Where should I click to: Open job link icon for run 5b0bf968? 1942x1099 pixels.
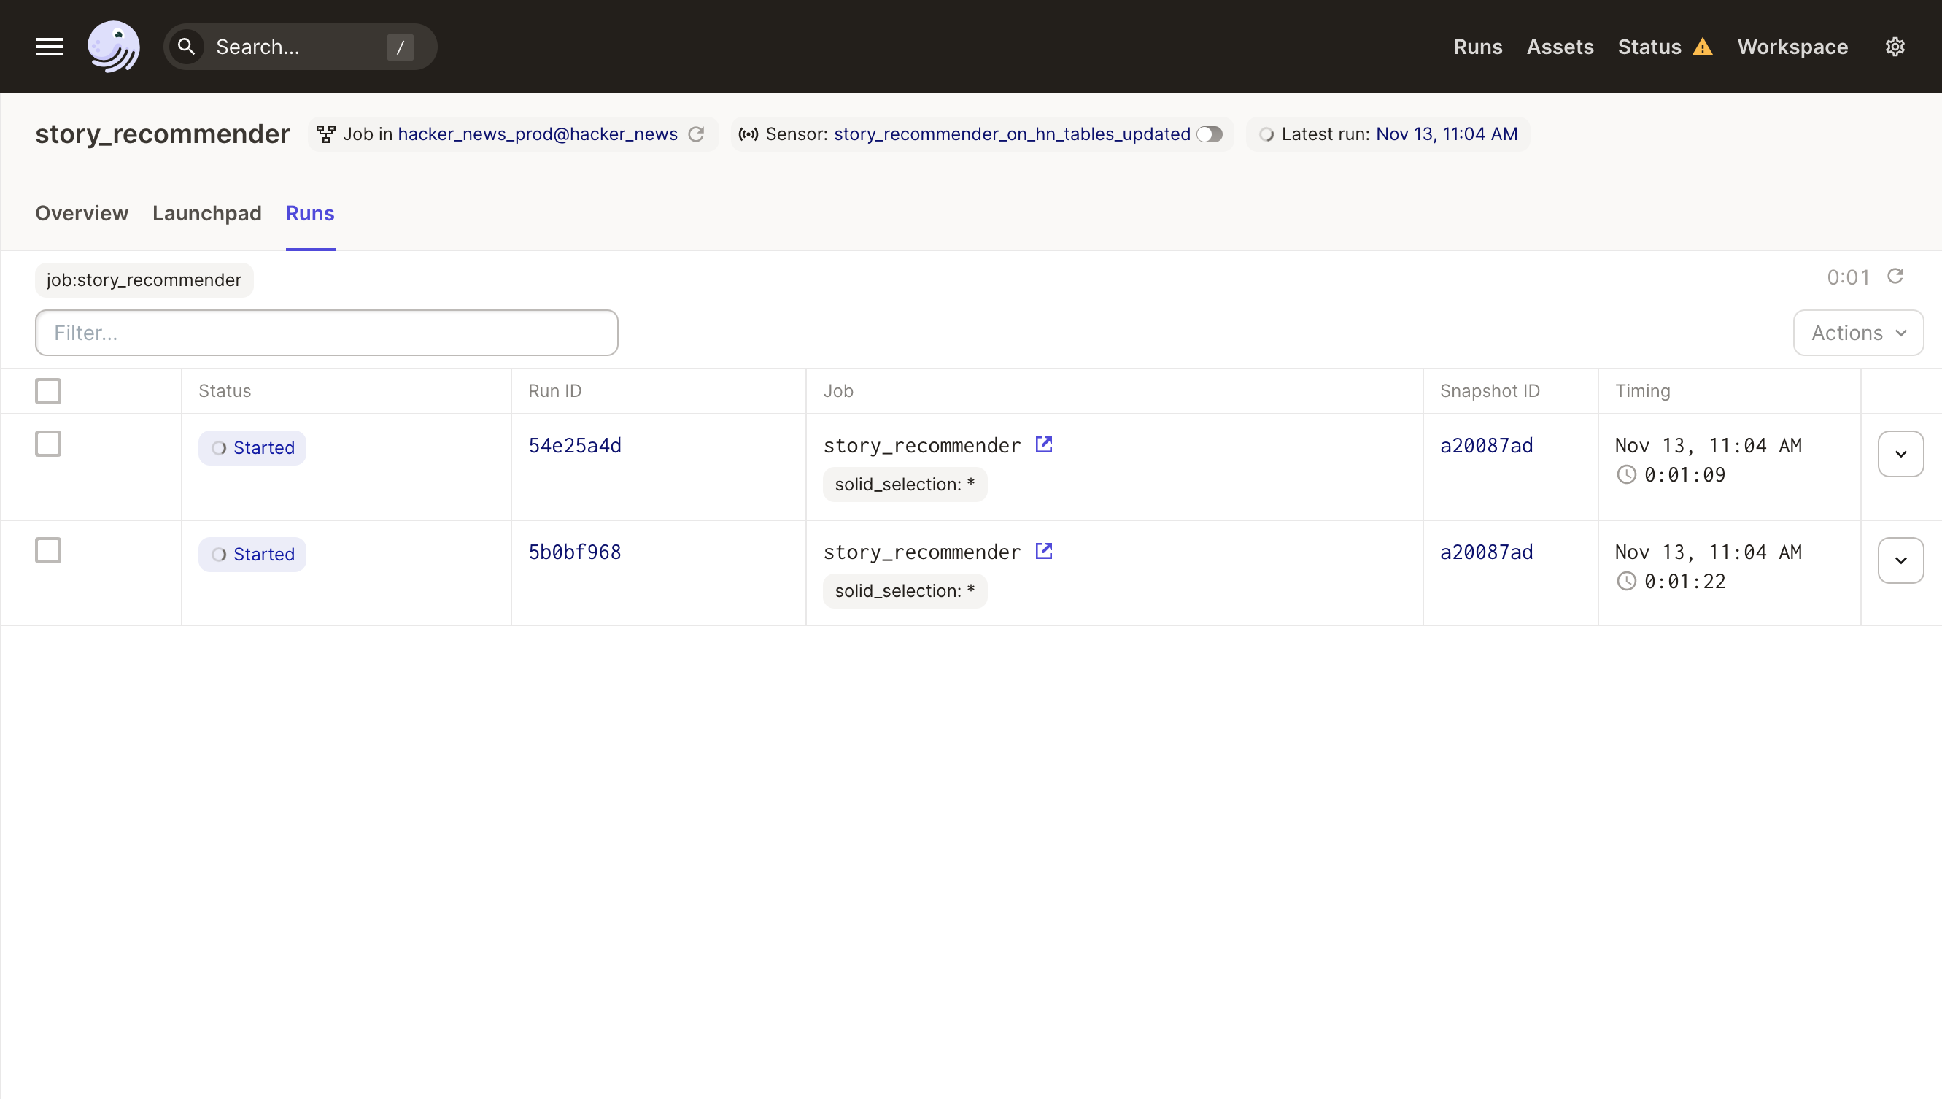tap(1043, 551)
